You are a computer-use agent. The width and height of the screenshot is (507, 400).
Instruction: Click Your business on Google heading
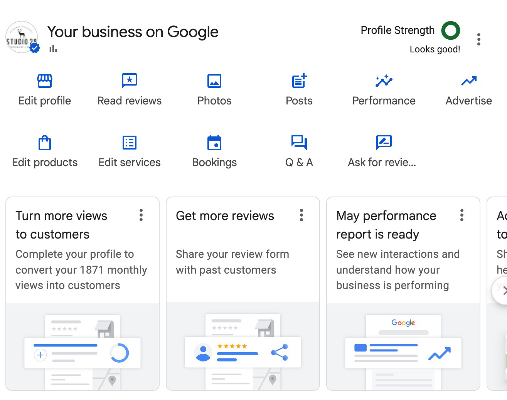[x=133, y=32]
